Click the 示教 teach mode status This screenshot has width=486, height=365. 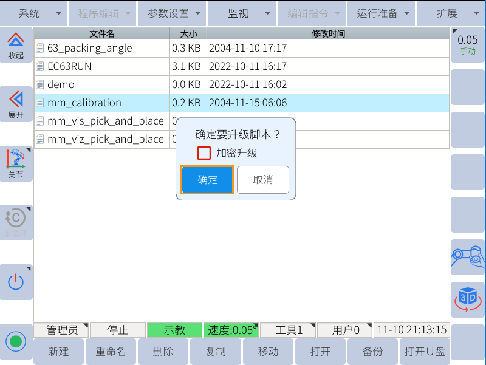click(x=174, y=330)
